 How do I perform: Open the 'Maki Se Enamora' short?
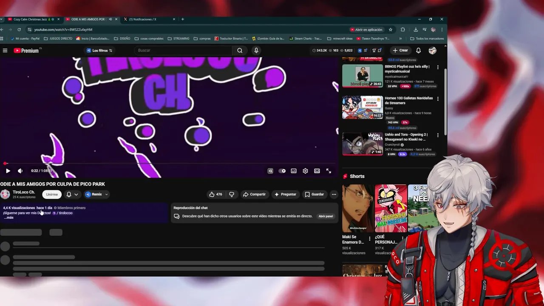(357, 208)
